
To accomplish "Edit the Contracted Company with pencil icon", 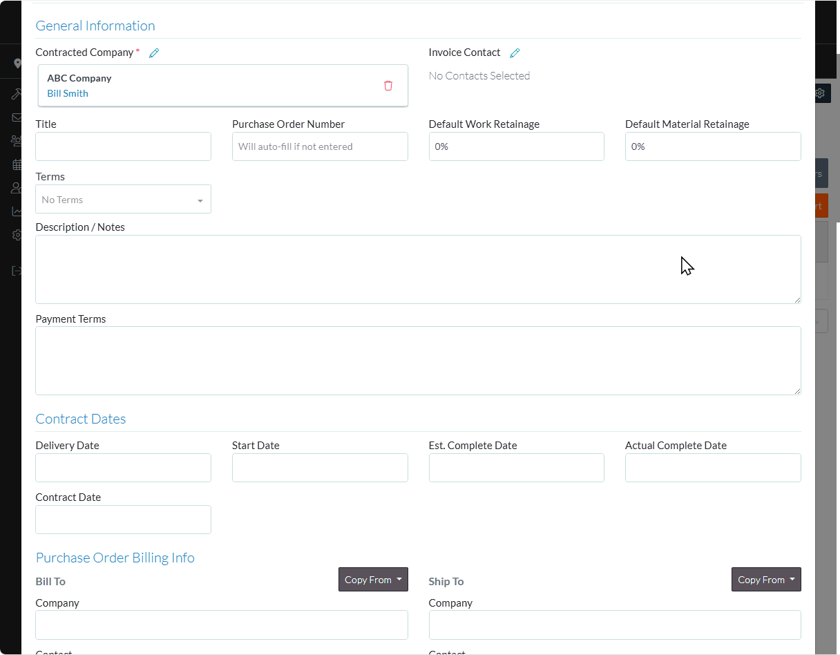I will click(x=154, y=53).
